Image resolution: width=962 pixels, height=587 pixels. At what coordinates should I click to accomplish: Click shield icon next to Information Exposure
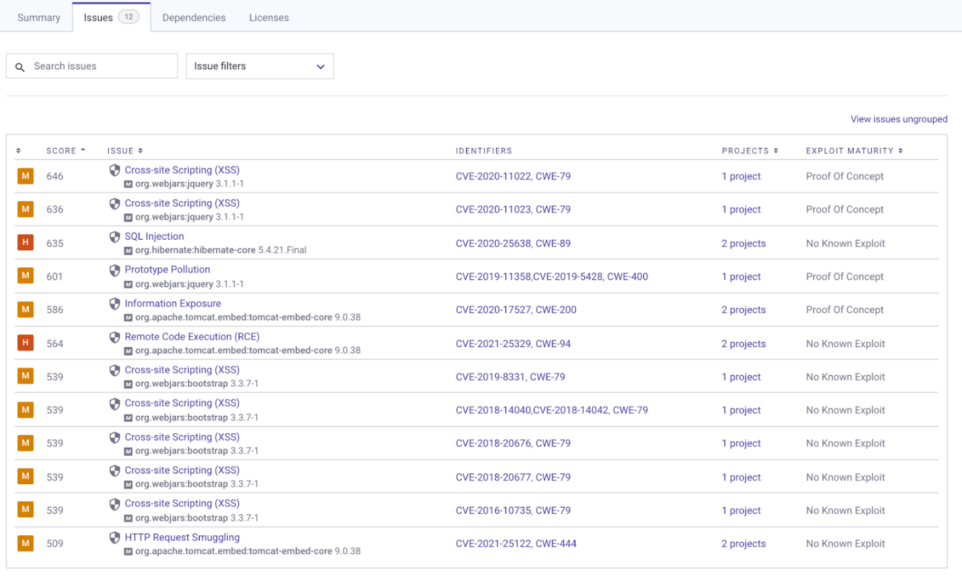115,304
